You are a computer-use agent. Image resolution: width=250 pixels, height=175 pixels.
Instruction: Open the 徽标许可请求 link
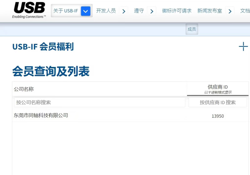pos(177,11)
